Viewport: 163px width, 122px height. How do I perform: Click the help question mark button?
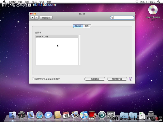(x=130, y=79)
